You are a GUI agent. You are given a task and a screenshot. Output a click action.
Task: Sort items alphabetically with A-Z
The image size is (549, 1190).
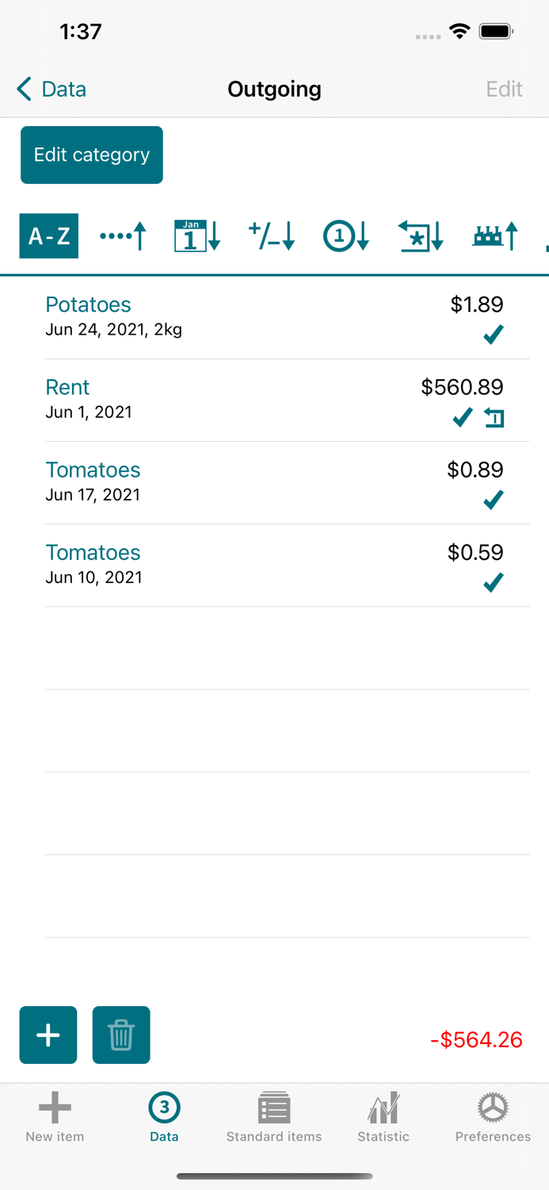49,236
